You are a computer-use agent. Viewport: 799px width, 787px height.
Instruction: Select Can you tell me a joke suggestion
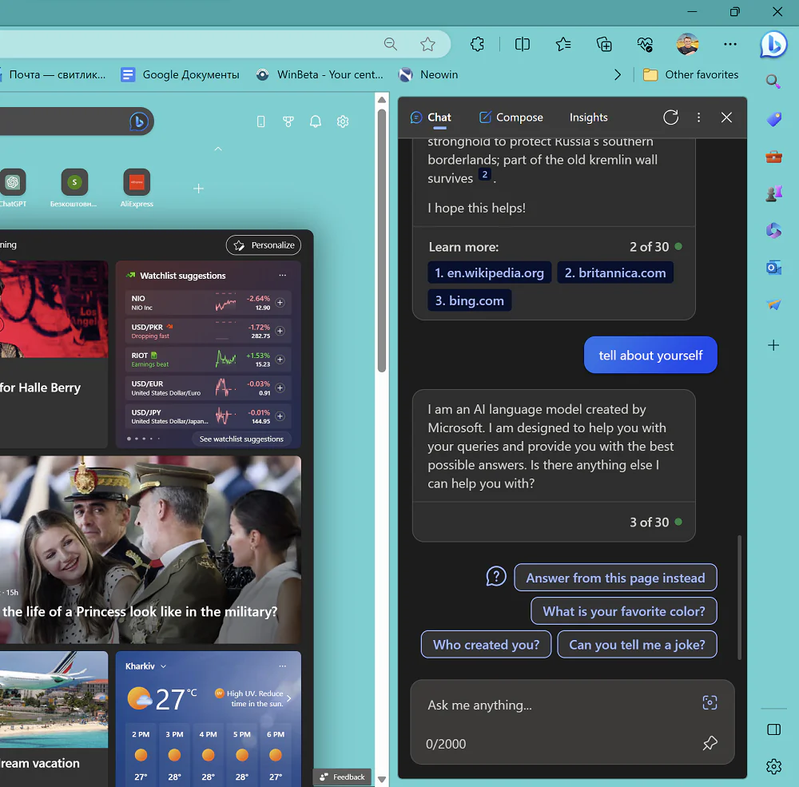click(x=637, y=645)
